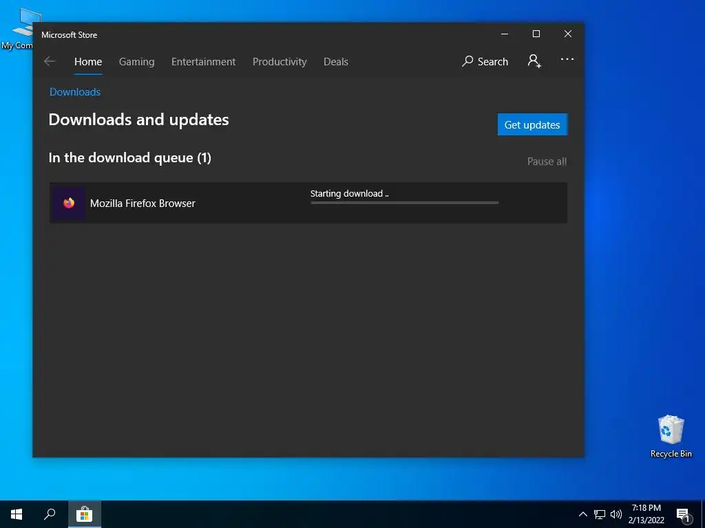Screen dimensions: 705x528
Task: Open volume control tray icon
Action: pyautogui.click(x=616, y=514)
